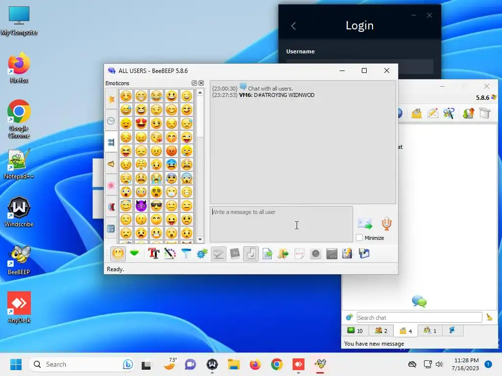Viewport: 502px width, 376px height.
Task: Enable the Minimize checkbox
Action: 359,237
